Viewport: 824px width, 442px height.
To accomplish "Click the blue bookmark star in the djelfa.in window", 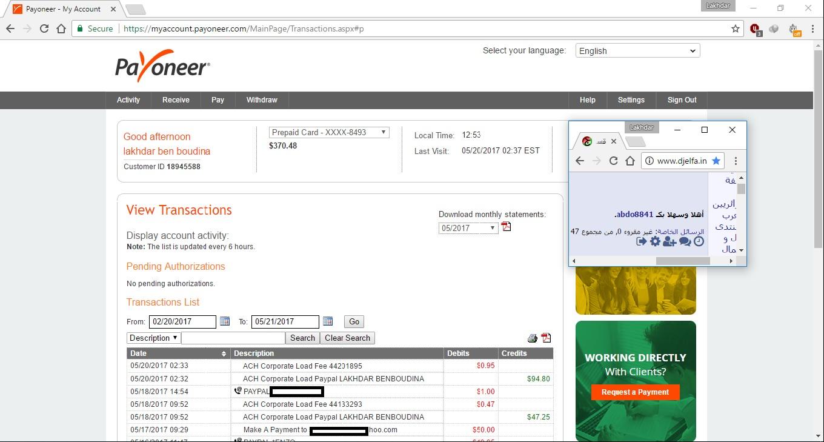I will [716, 161].
